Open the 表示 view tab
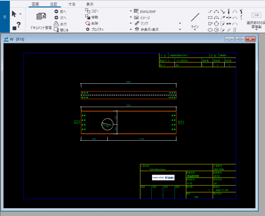 [x=90, y=4]
